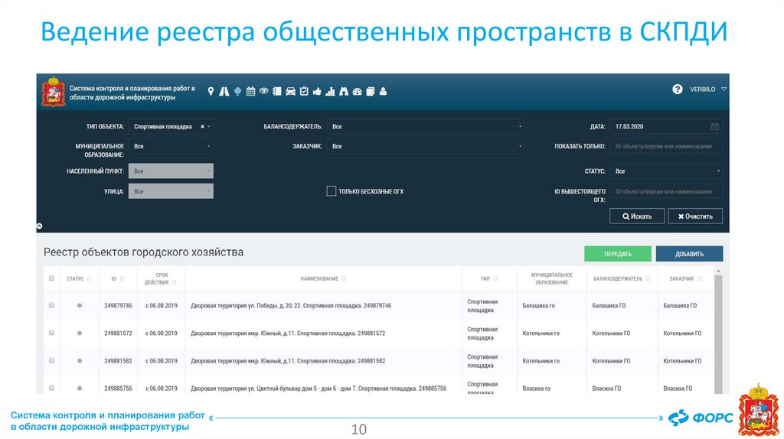Select the tree icon in top toolbar
Screen dimensions: 784x439
point(238,92)
